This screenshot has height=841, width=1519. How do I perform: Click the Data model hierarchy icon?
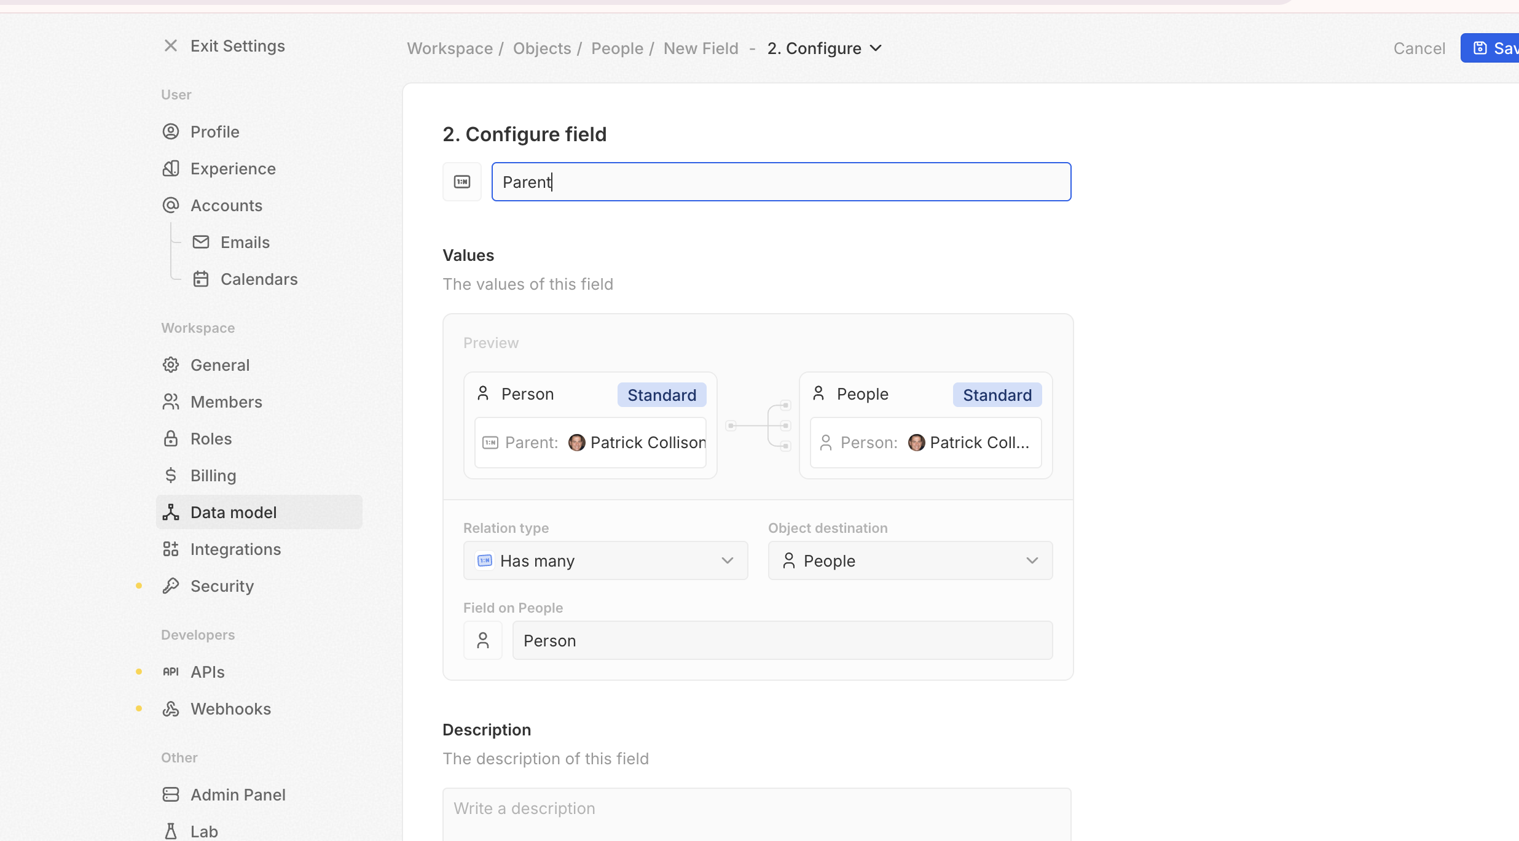[x=171, y=513]
